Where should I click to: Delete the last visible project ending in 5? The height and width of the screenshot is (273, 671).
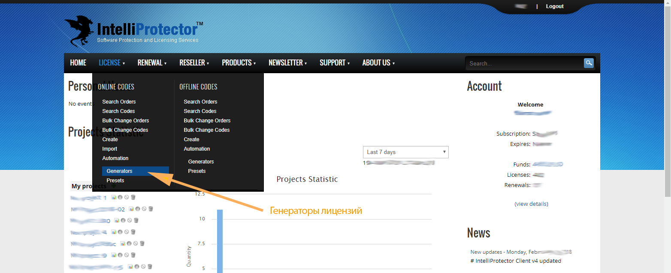point(150,267)
